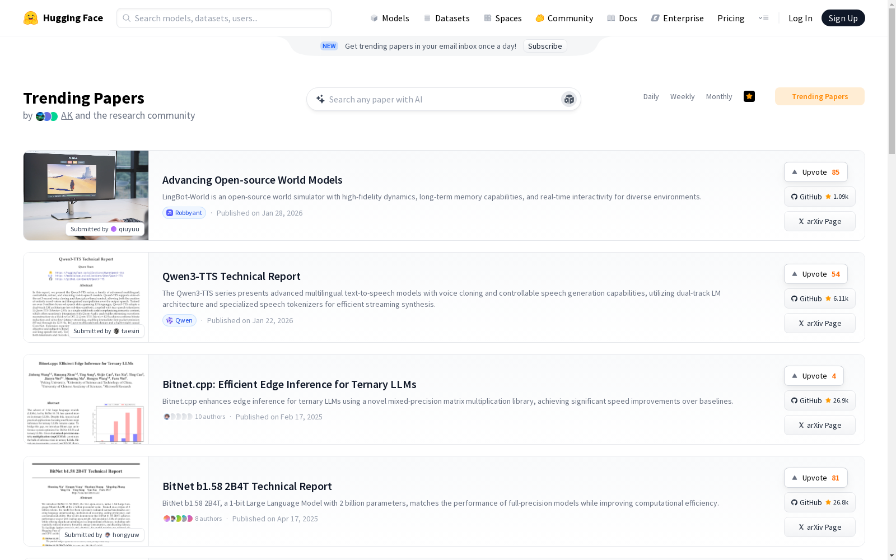
Task: Click the Hugging Face logo
Action: [x=63, y=18]
